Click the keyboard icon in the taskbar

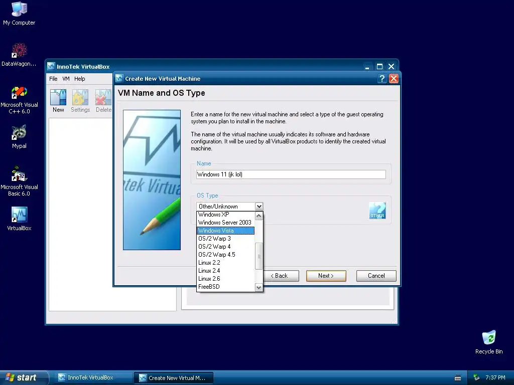(x=458, y=378)
